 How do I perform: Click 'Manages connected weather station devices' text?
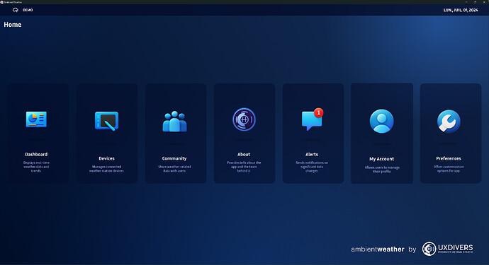point(106,169)
